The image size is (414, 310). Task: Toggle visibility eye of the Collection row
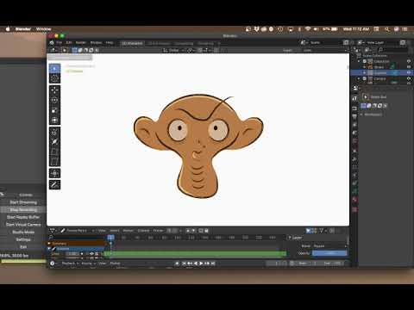409,61
